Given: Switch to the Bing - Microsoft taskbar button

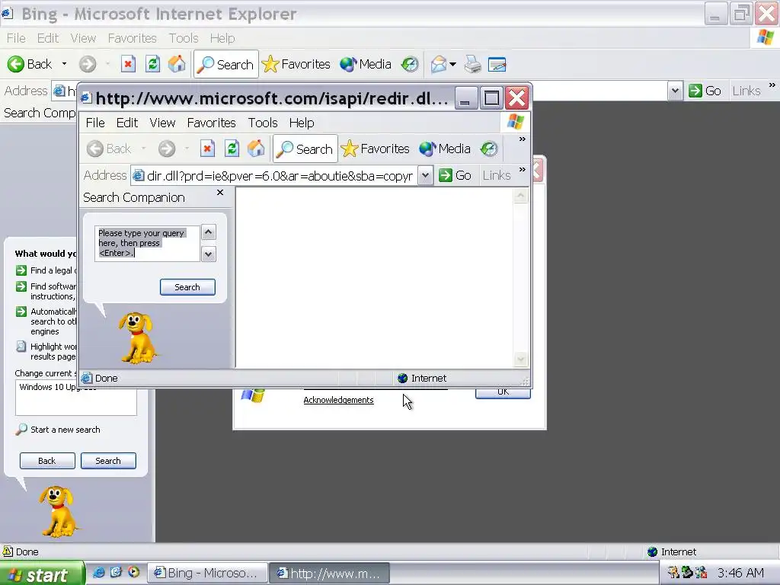Looking at the screenshot, I should [206, 574].
